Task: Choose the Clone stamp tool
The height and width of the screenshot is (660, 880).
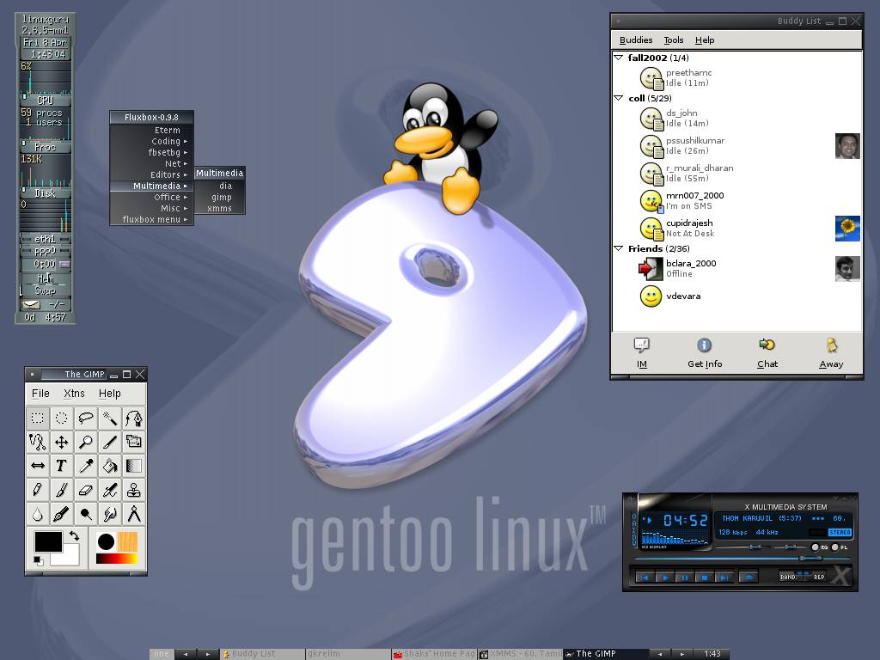Action: tap(134, 489)
